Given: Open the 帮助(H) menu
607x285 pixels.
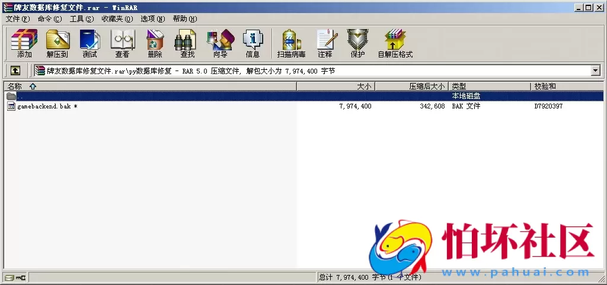Looking at the screenshot, I should tap(185, 19).
